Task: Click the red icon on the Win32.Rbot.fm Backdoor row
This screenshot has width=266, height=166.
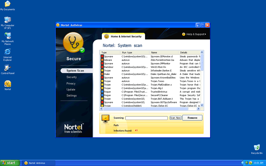Action: click(102, 67)
